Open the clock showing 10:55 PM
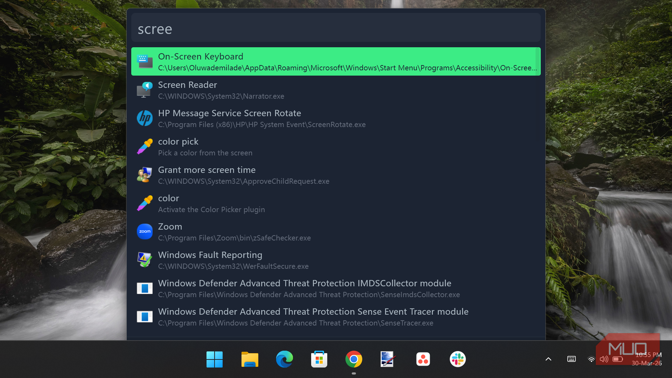The width and height of the screenshot is (672, 378). click(x=648, y=355)
